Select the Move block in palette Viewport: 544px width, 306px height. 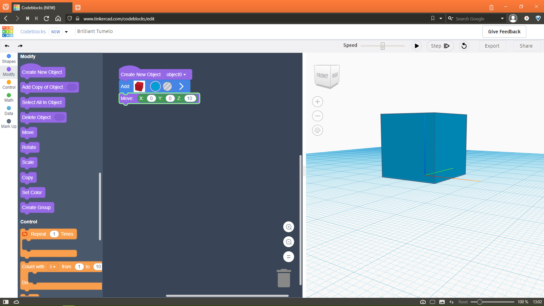click(28, 132)
